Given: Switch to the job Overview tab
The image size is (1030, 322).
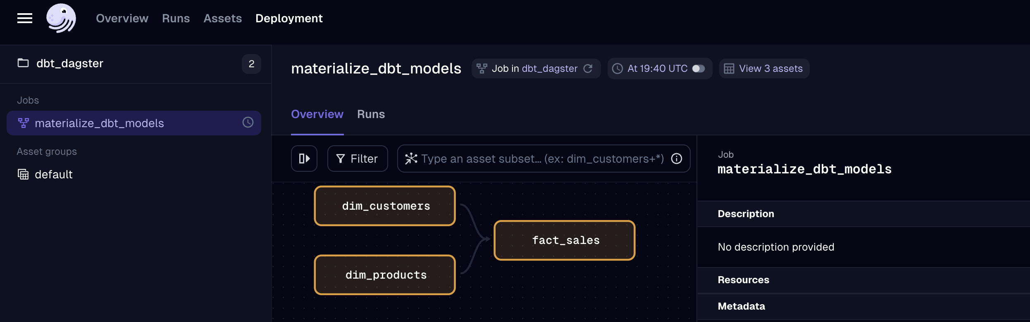Looking at the screenshot, I should [317, 114].
